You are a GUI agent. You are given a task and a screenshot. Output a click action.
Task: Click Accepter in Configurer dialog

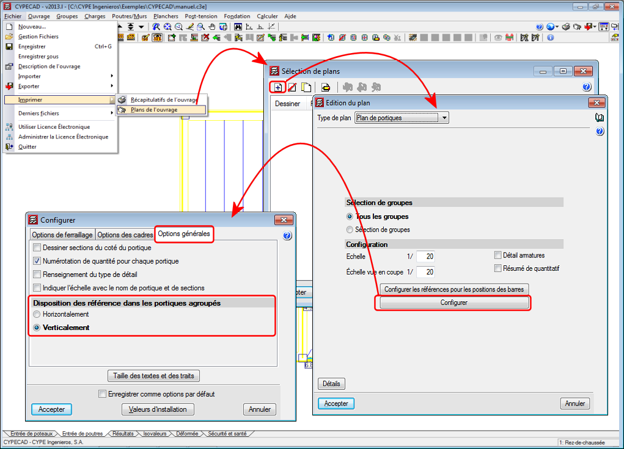click(x=51, y=409)
